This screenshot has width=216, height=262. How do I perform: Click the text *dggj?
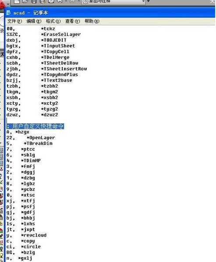pos(28,172)
